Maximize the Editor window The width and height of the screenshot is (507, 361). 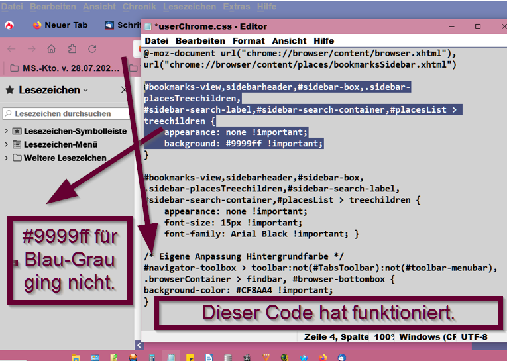tap(478, 26)
